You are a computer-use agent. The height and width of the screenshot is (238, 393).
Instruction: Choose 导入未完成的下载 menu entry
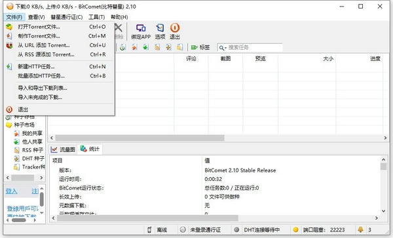point(60,97)
